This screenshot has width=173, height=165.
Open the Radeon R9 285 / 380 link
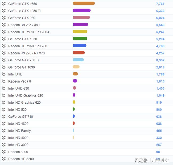pos(24,25)
